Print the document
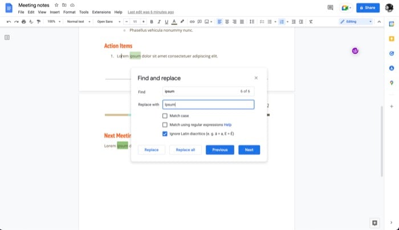Image resolution: width=399 pixels, height=230 pixels. 24,22
